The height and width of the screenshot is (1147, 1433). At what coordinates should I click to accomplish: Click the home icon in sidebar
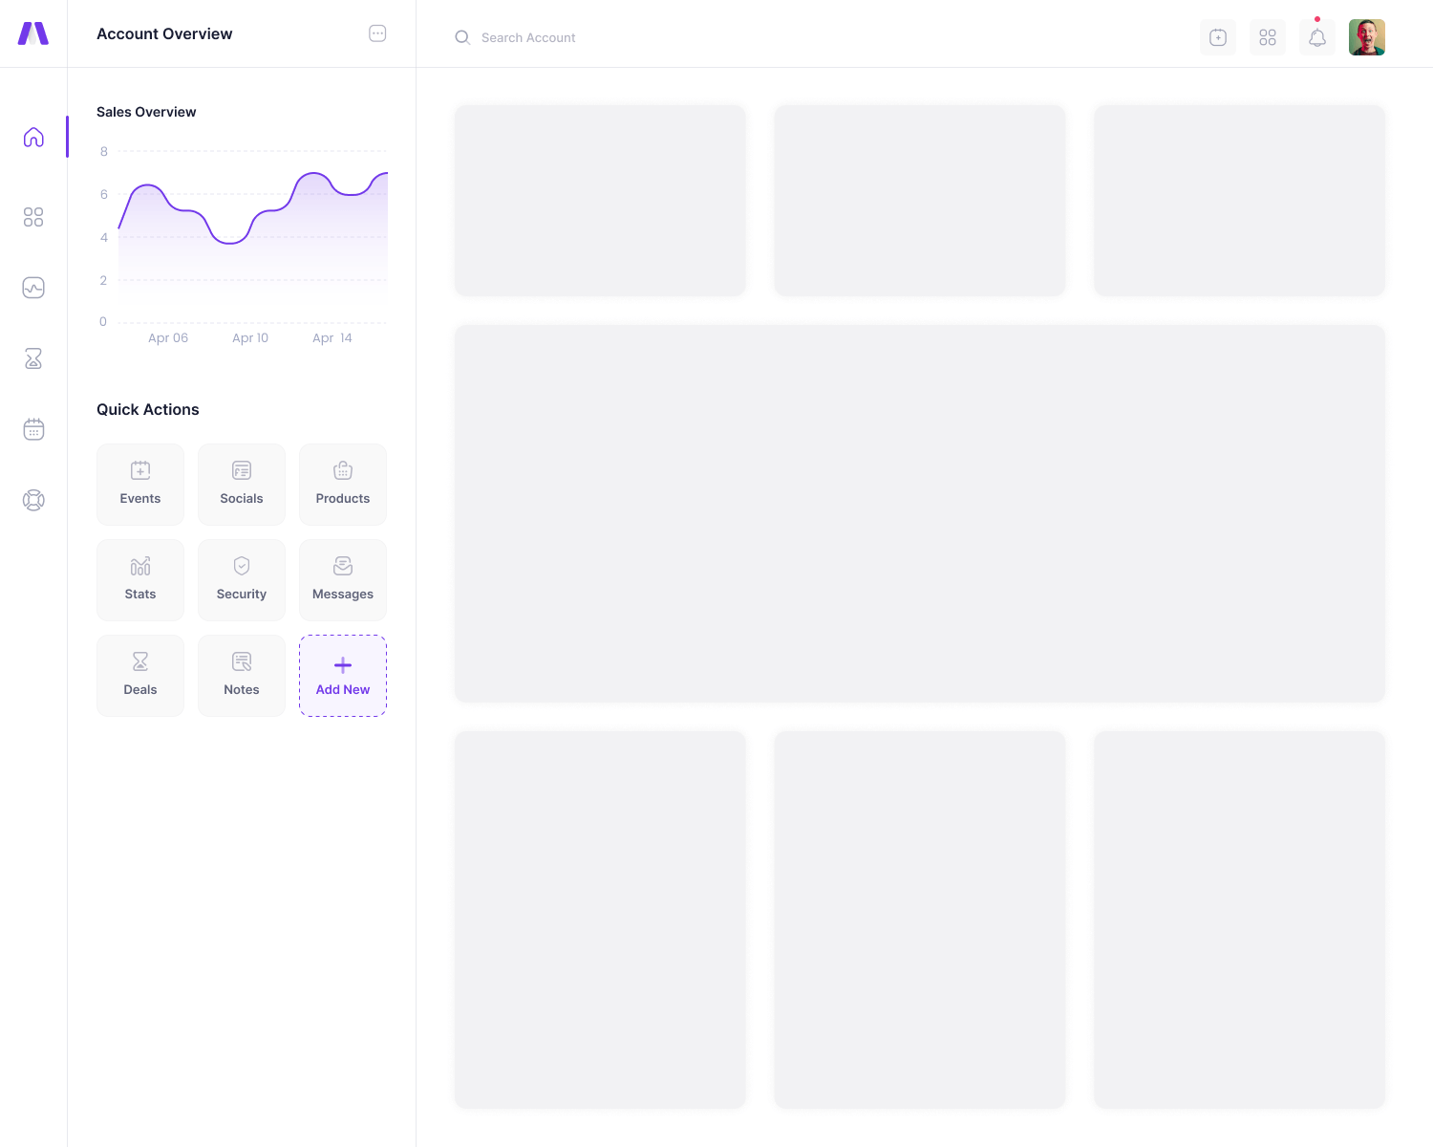(x=33, y=138)
